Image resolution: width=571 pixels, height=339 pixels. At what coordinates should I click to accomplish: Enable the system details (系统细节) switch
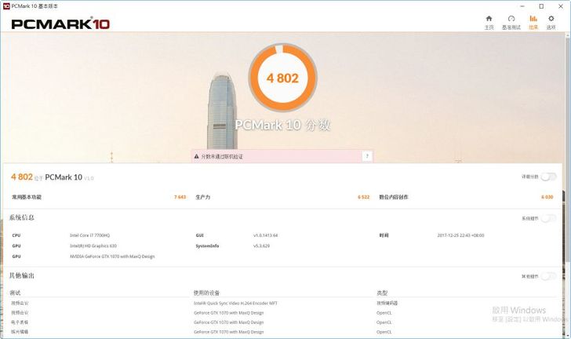[548, 218]
